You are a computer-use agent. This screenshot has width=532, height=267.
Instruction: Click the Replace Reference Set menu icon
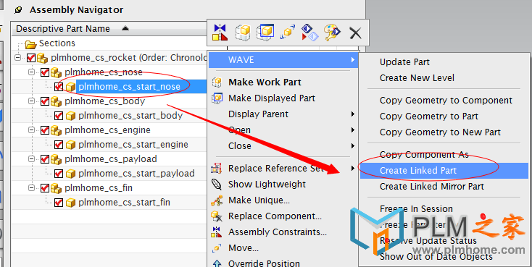pos(217,169)
